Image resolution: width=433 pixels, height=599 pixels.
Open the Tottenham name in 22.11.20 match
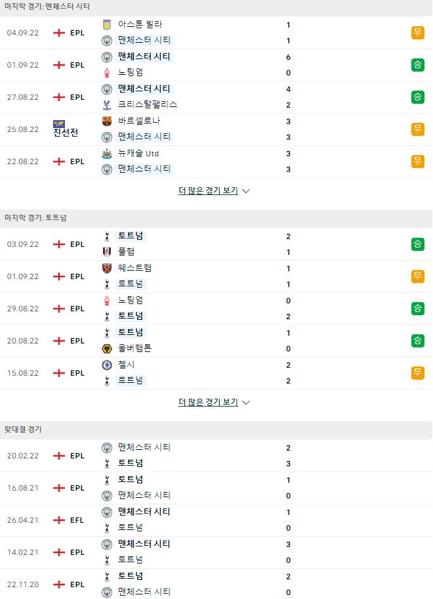131,576
